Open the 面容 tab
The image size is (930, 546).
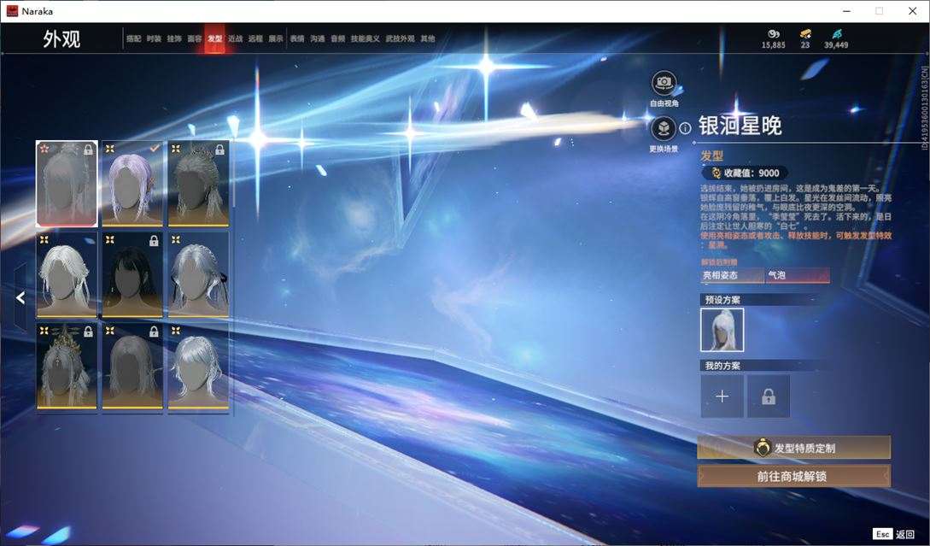point(195,38)
